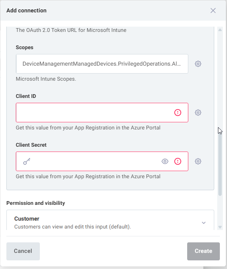Click the scrollbar up arrow

pos(220,30)
